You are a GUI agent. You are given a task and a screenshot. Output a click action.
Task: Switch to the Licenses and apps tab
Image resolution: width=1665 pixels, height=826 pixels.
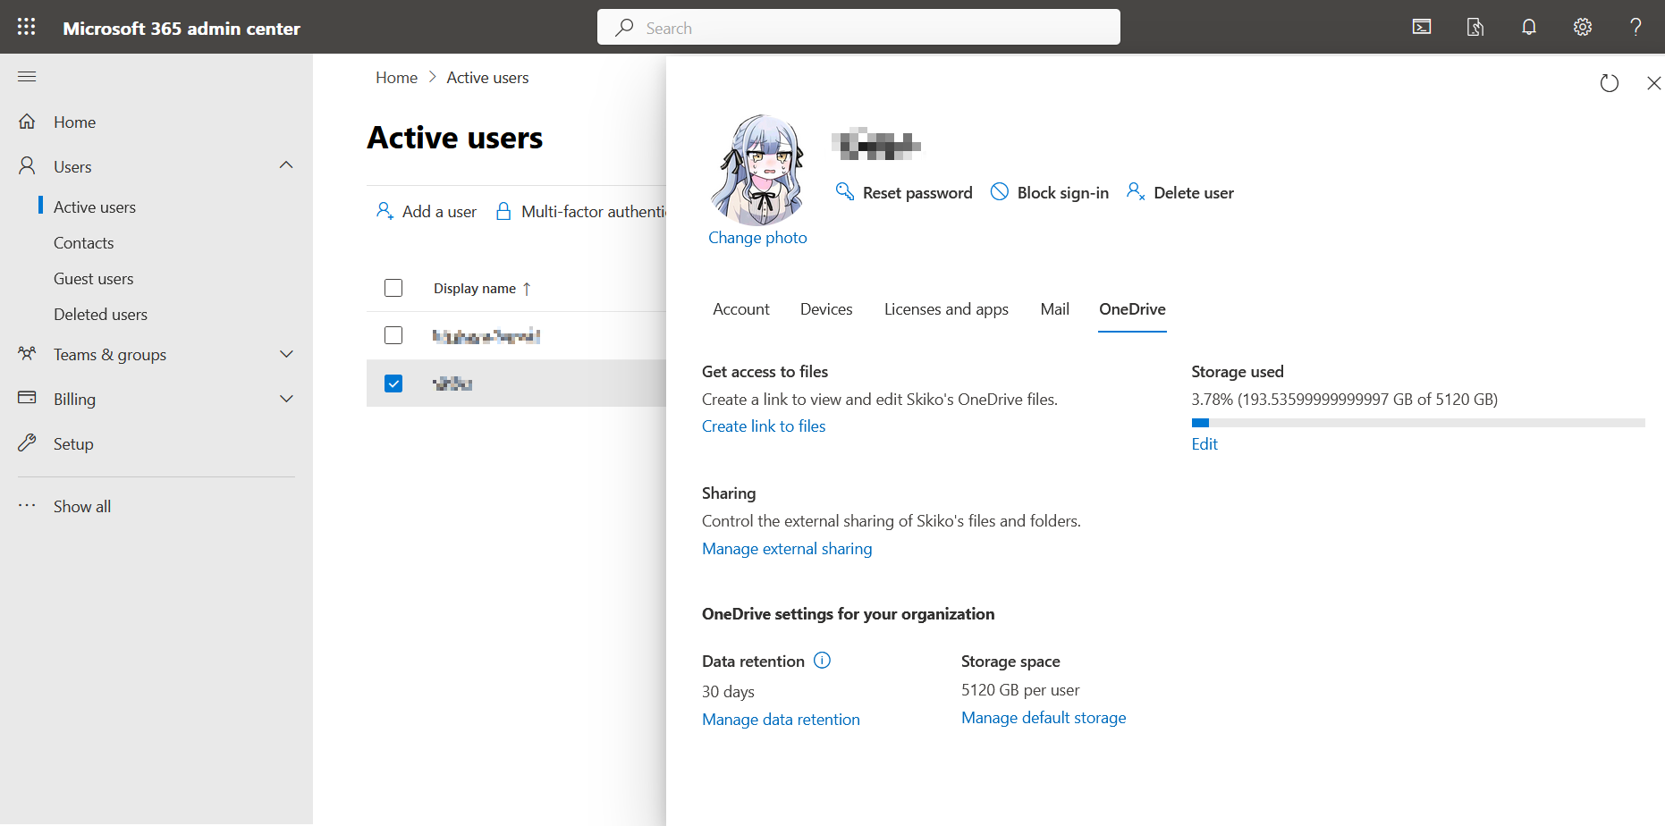pyautogui.click(x=946, y=309)
